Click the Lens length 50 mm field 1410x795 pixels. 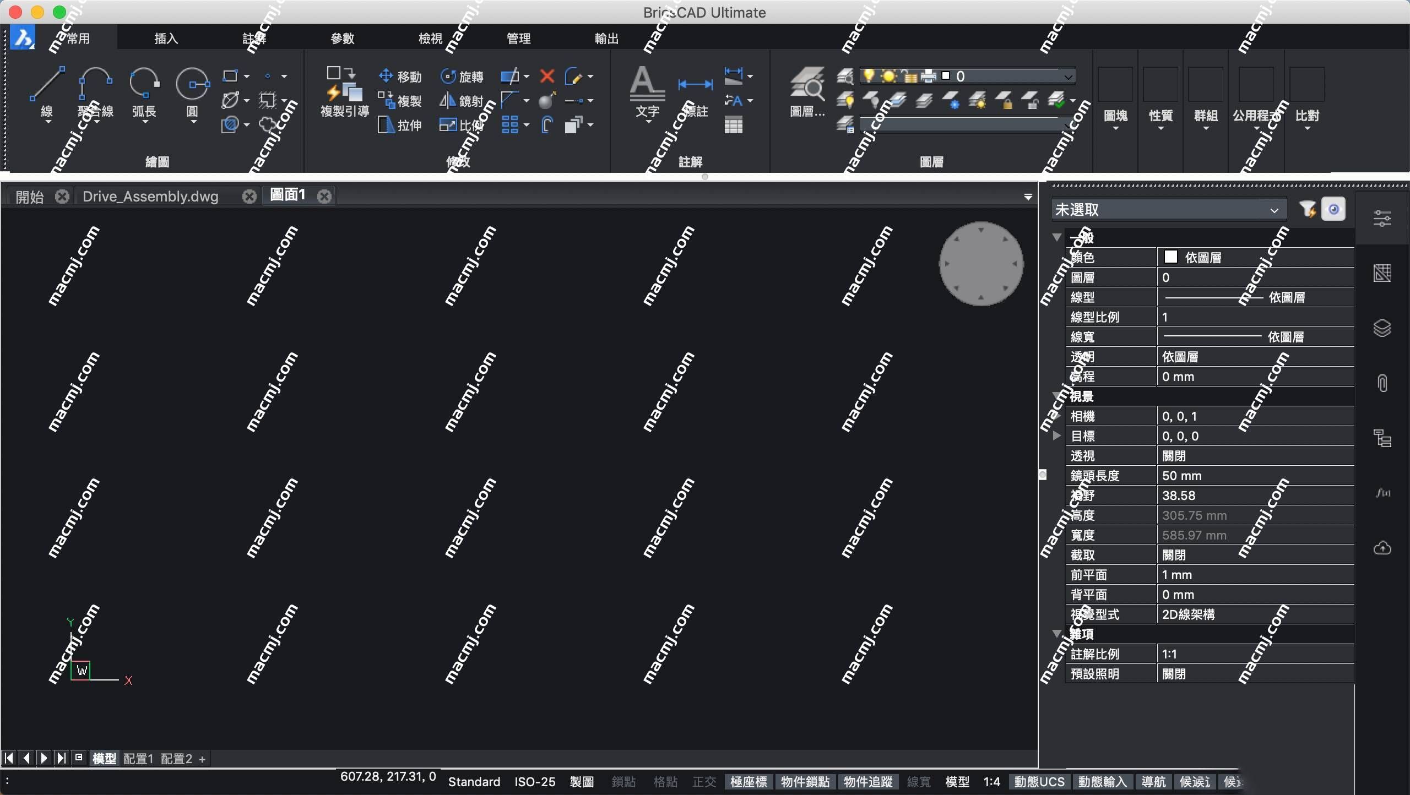tap(1256, 476)
